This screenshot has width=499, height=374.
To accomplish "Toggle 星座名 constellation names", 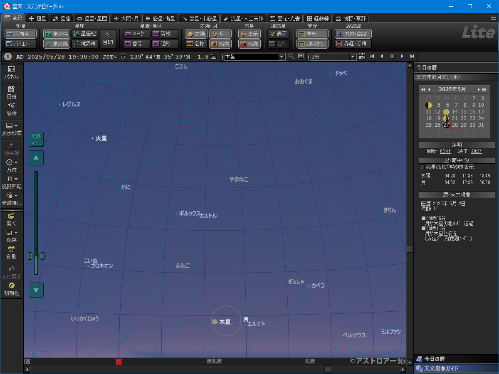I will click(x=57, y=34).
